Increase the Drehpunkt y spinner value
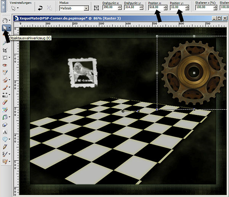The height and width of the screenshot is (197, 229). click(144, 6)
